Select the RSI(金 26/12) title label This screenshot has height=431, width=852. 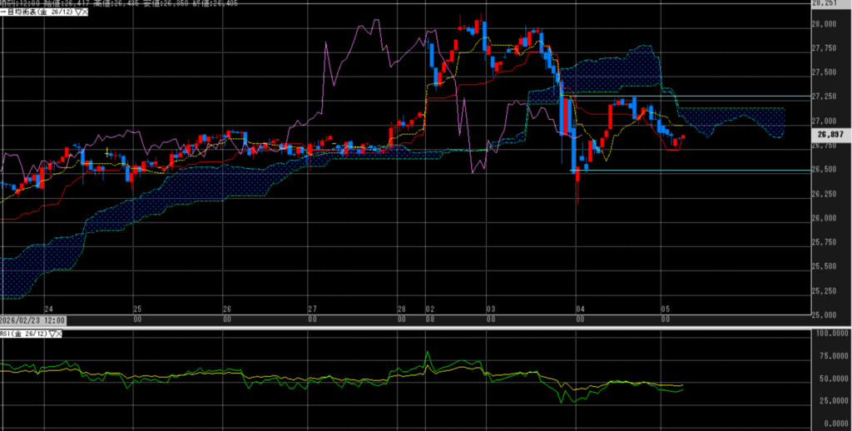[23, 333]
